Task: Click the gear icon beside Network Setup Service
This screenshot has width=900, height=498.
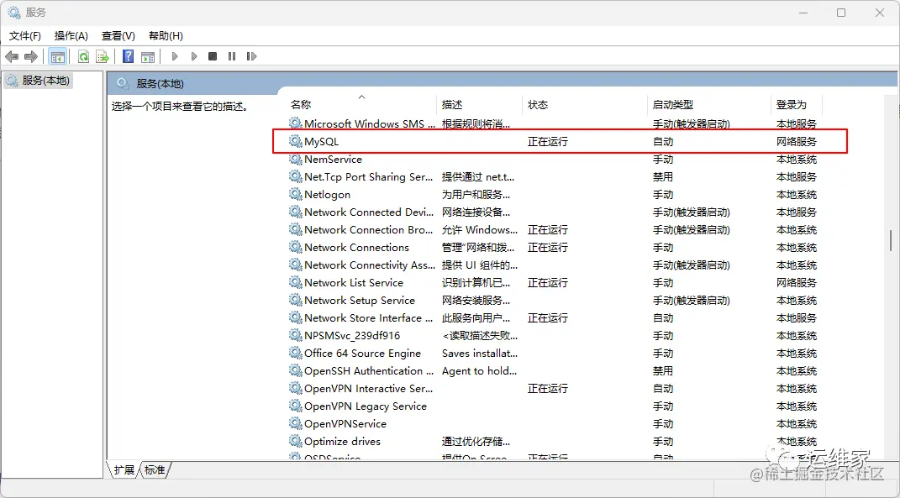Action: [x=296, y=300]
